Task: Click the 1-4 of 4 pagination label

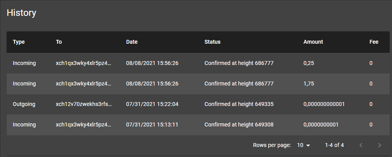Action: click(x=334, y=145)
